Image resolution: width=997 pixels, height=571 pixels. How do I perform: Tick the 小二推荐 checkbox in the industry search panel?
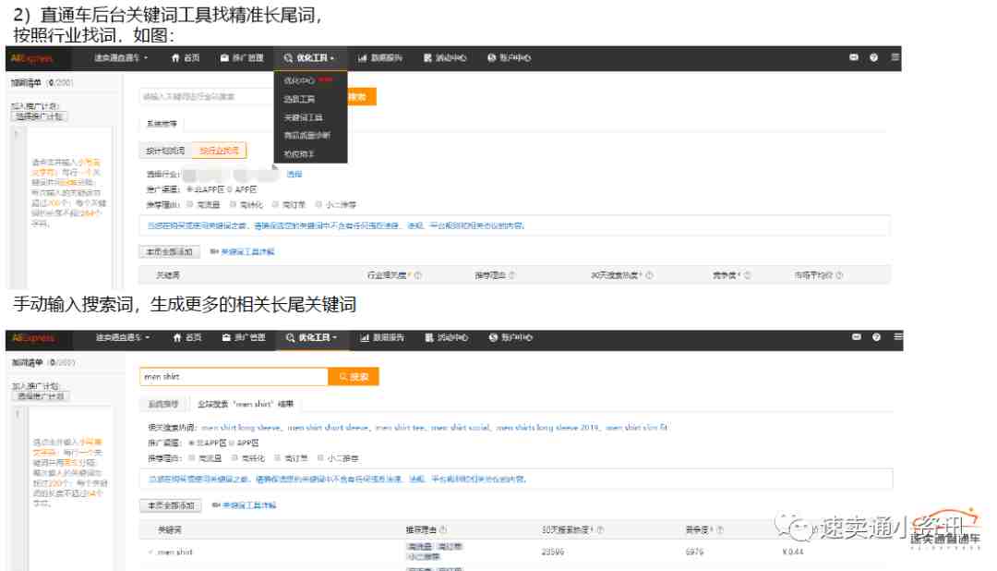(x=319, y=204)
